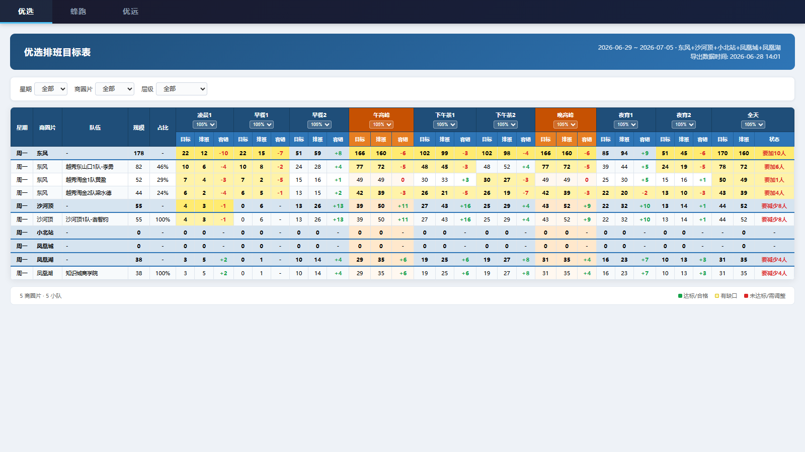Click the 要加1人 status cell
The height and width of the screenshot is (452, 805).
[774, 180]
